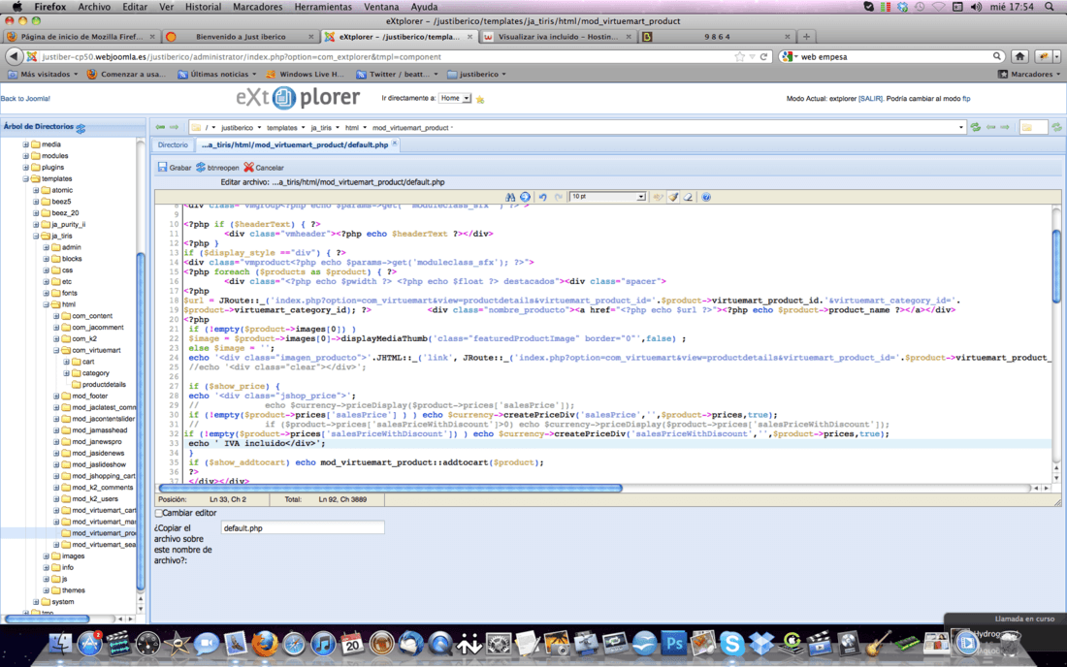The image size is (1067, 667).
Task: Expand the plugins folder node
Action: (26, 168)
